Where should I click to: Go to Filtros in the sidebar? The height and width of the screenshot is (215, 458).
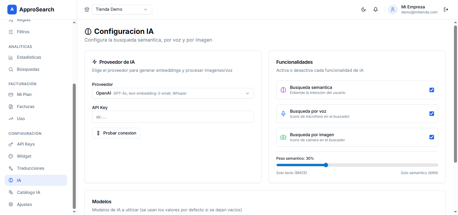coord(36,32)
